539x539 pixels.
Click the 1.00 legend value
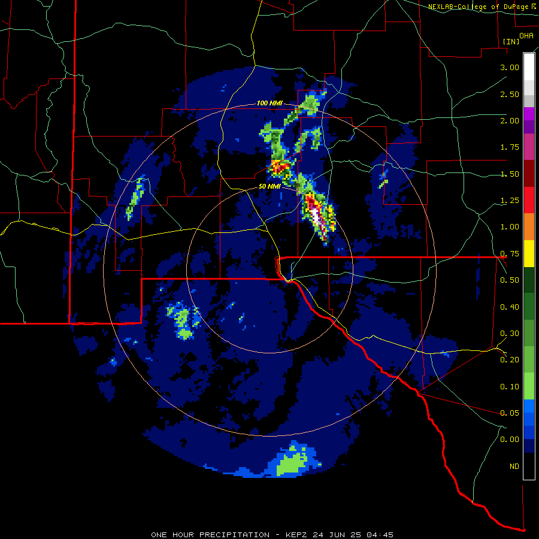point(510,227)
